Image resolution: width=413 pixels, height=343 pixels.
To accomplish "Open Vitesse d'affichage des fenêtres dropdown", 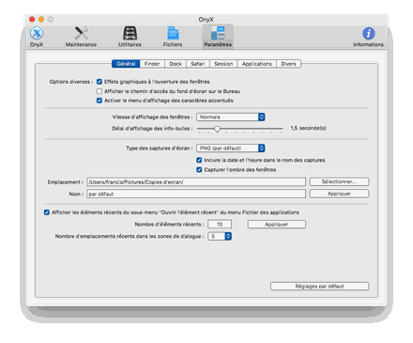I will point(231,117).
